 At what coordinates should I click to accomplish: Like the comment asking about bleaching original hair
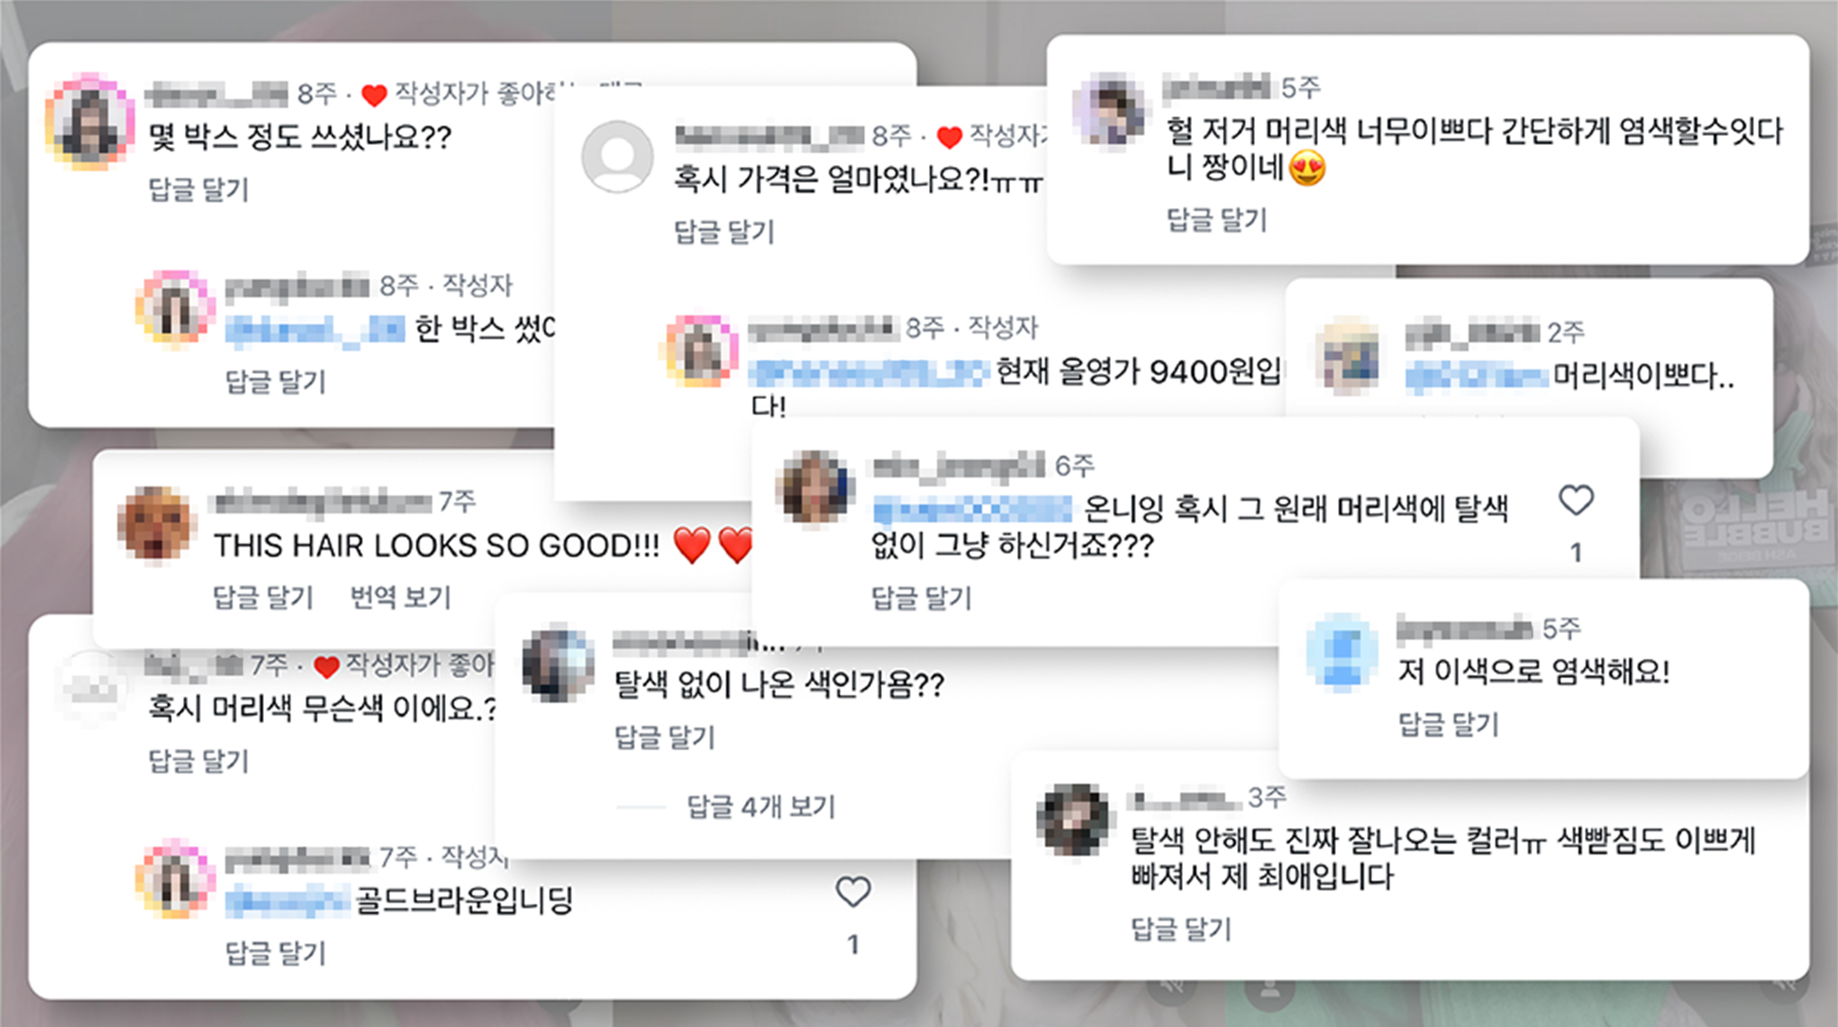coord(1576,500)
